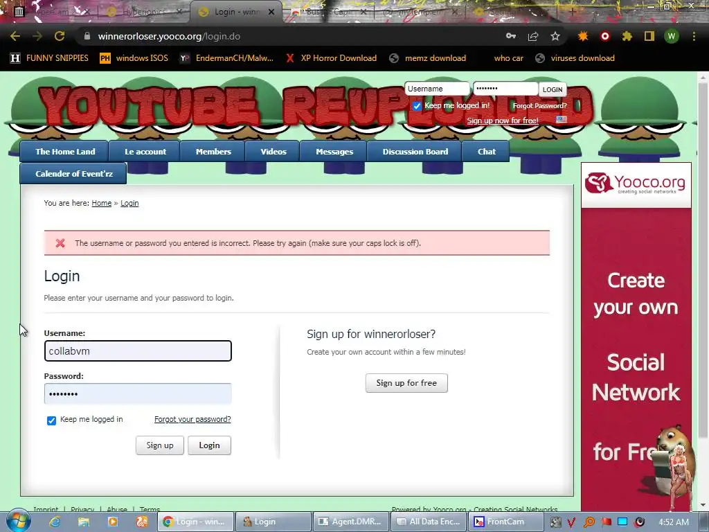This screenshot has width=709, height=532.
Task: Click the blue monitor tray icon
Action: pyautogui.click(x=622, y=522)
